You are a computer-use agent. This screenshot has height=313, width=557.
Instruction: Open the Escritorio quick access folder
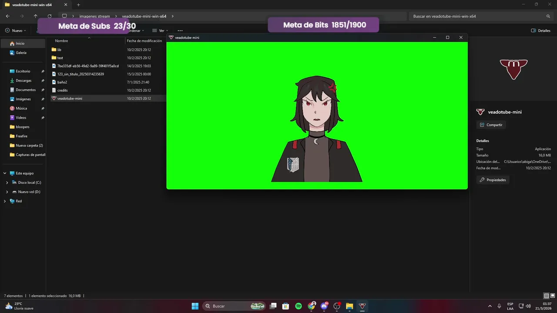[23, 71]
